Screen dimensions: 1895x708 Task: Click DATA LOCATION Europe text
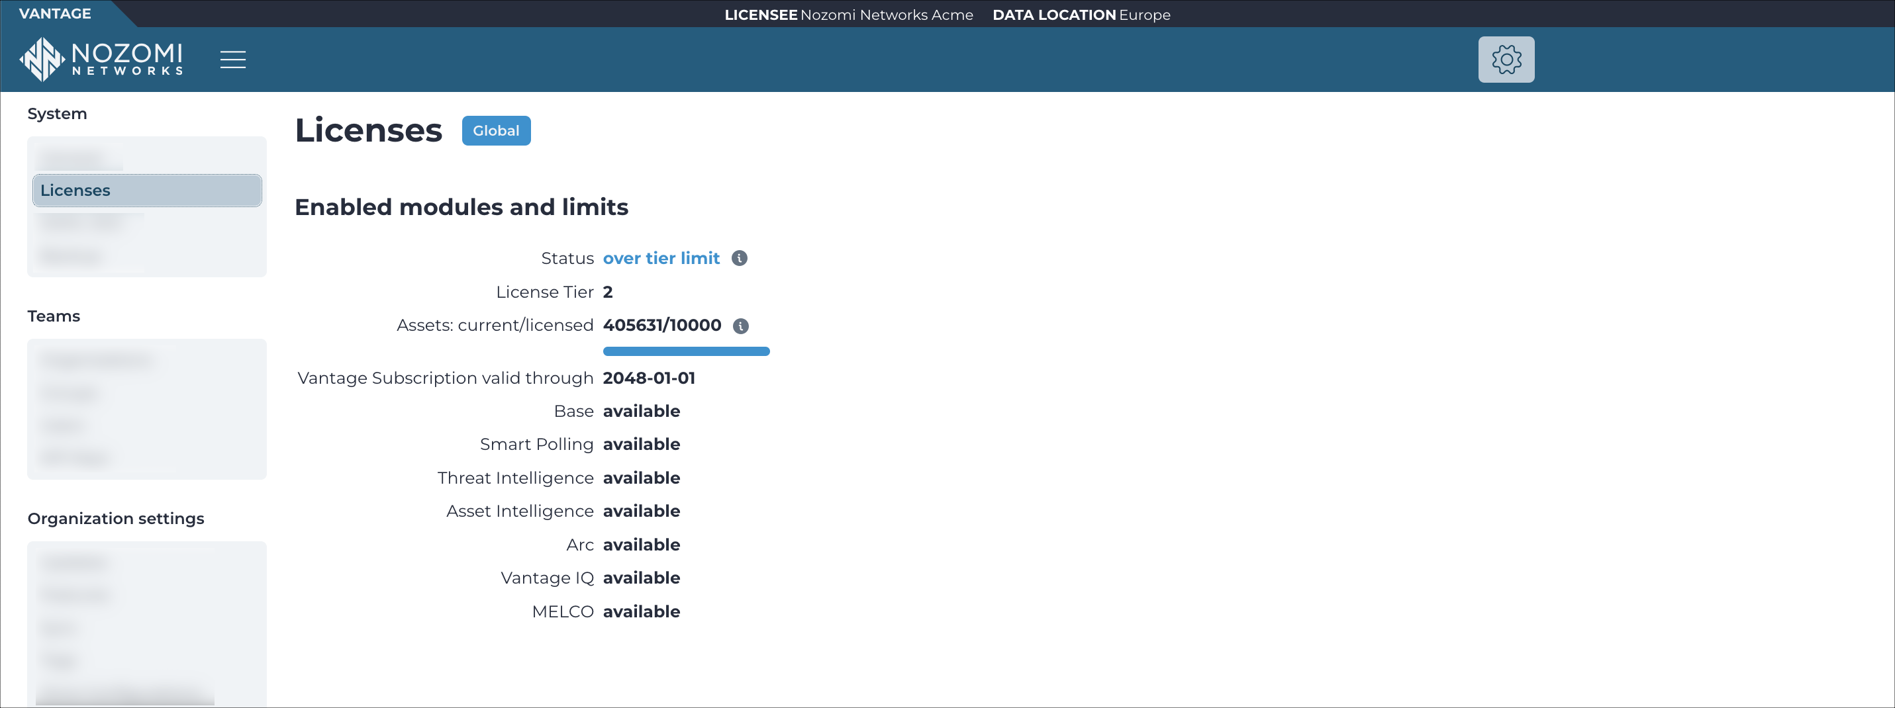point(1081,15)
